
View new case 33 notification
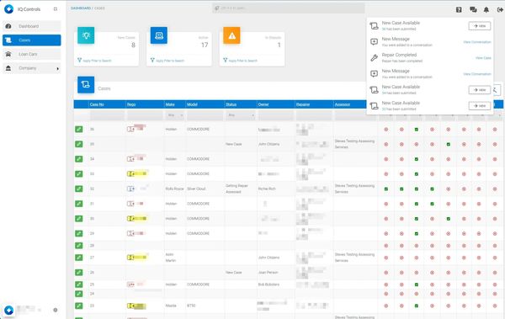click(x=480, y=106)
